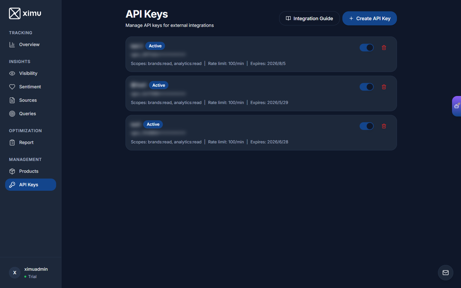Click 'Expires: 2026/6/28' text
This screenshot has width=461, height=288.
269,142
